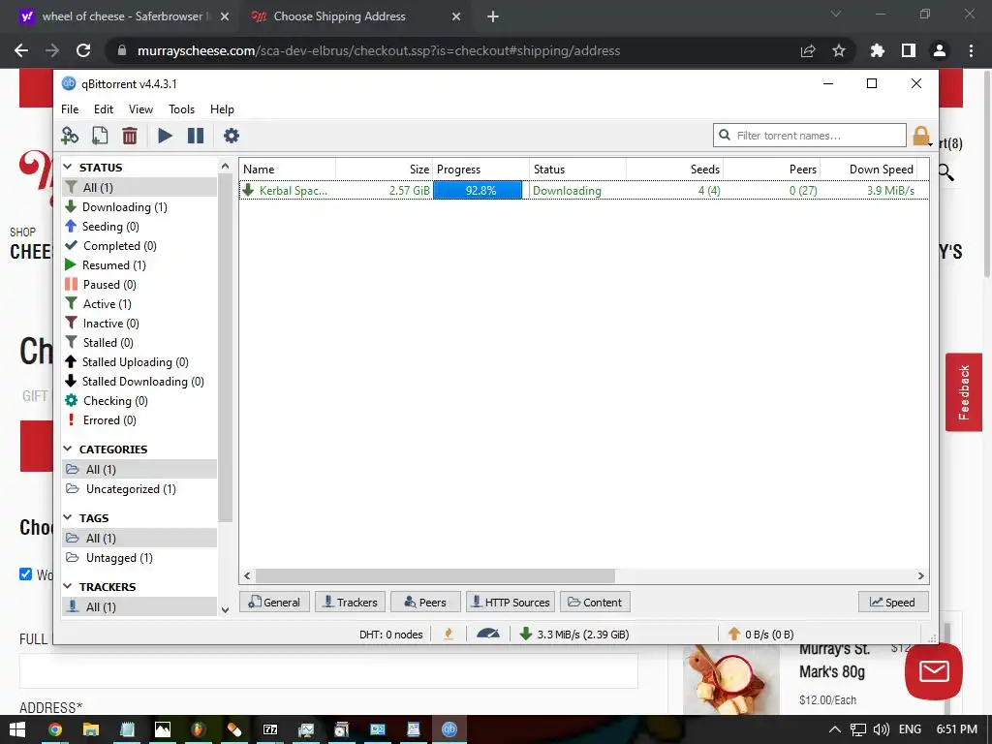Click the DHT: 0 nodes status text
992x744 pixels.
tap(391, 634)
